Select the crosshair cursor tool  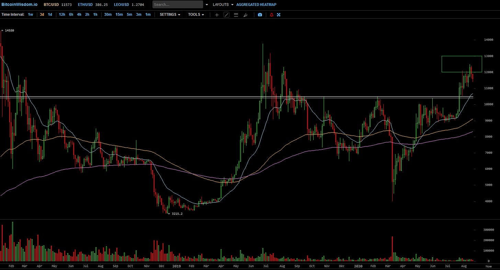(217, 15)
